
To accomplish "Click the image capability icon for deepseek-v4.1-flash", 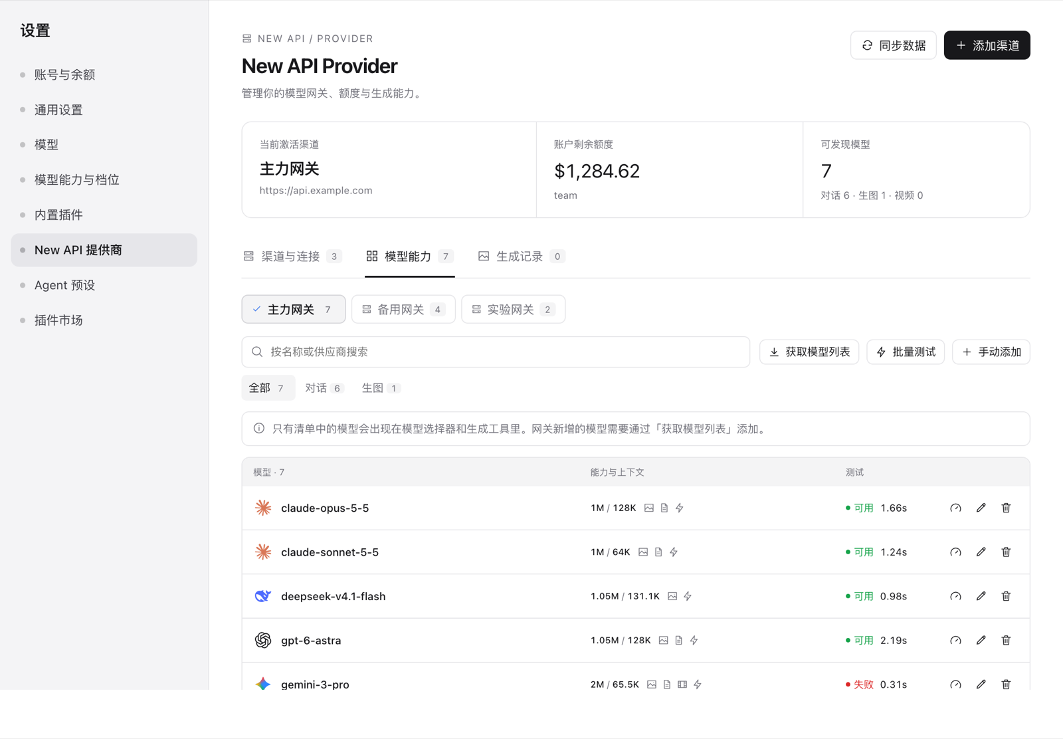I will (672, 596).
